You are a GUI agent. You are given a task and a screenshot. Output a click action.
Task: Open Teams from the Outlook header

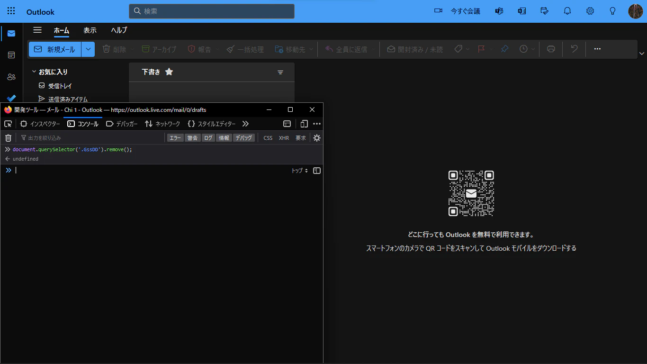click(499, 11)
